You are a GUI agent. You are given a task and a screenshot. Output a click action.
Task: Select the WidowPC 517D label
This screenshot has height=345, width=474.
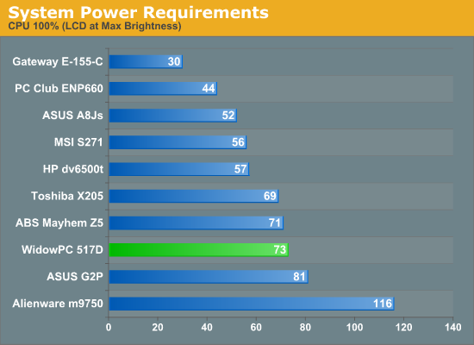pyautogui.click(x=62, y=250)
